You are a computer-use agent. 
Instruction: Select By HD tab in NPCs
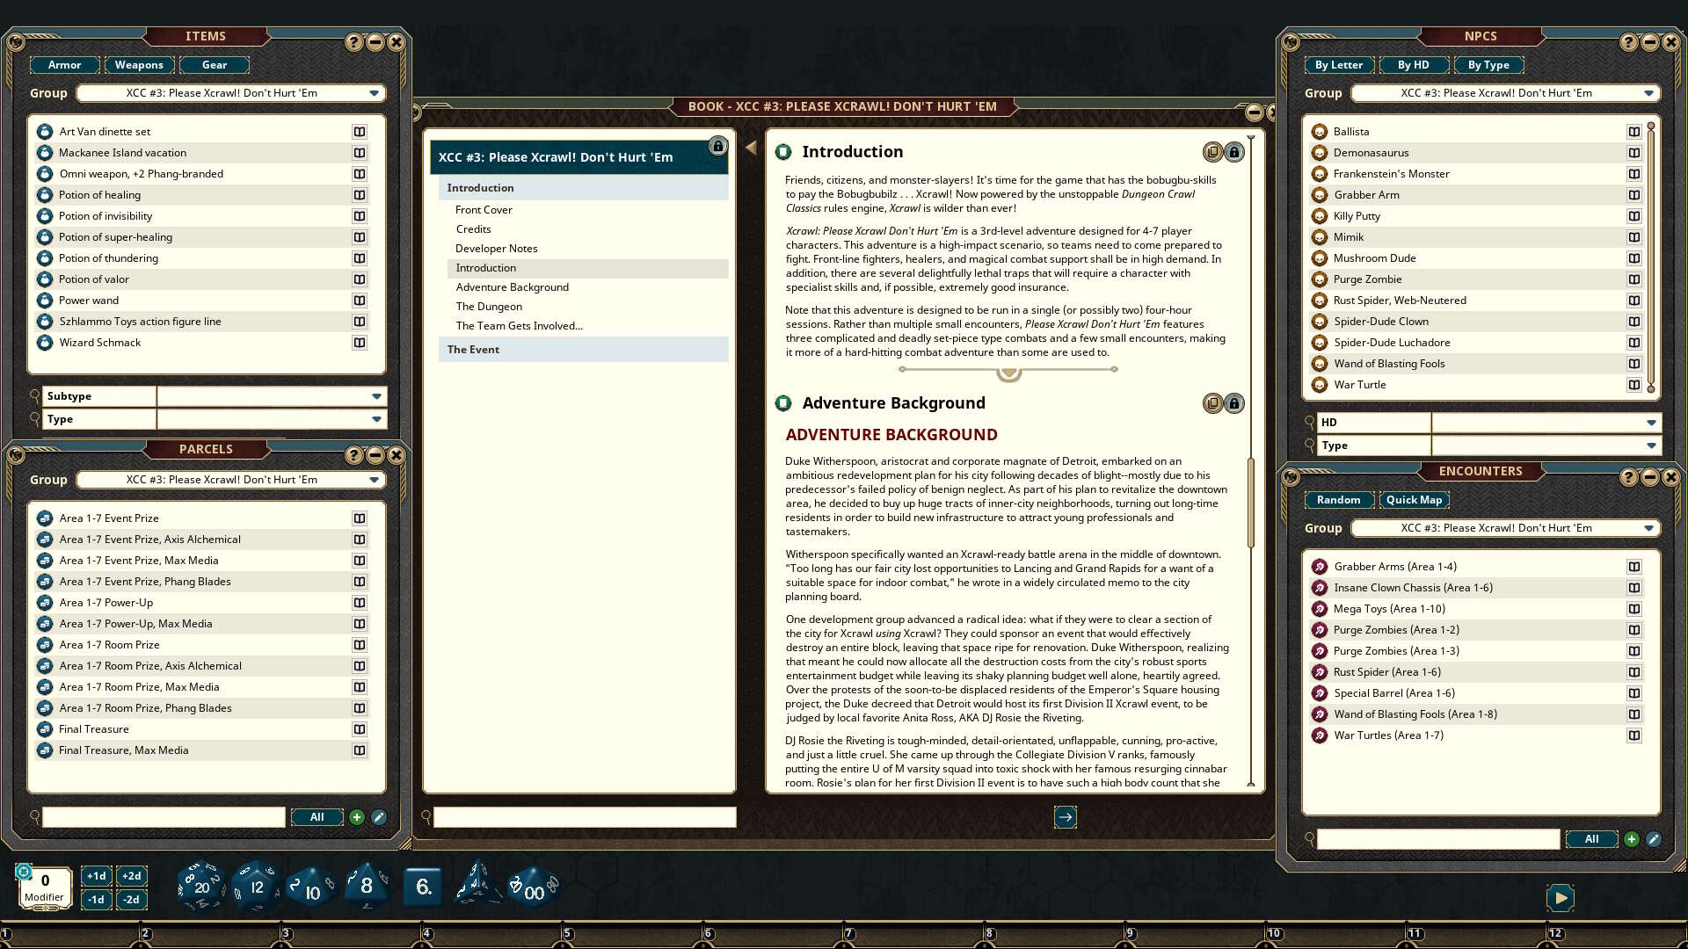click(x=1413, y=65)
